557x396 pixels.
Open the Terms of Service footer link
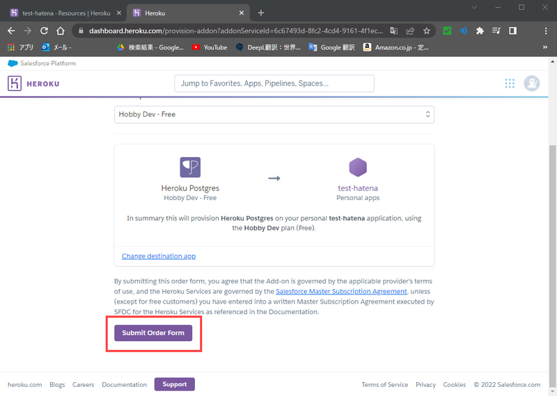tap(385, 385)
